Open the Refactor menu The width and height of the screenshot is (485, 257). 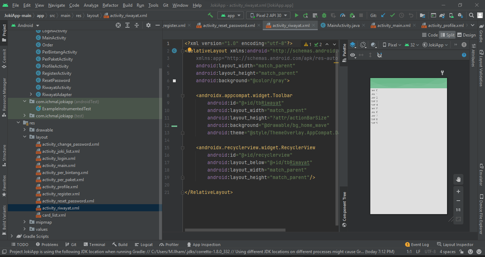[110, 5]
